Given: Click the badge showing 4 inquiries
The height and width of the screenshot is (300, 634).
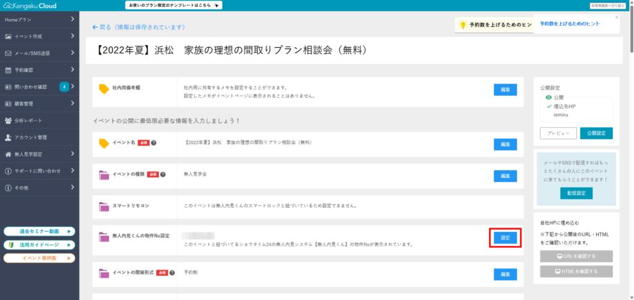Looking at the screenshot, I should (x=64, y=87).
